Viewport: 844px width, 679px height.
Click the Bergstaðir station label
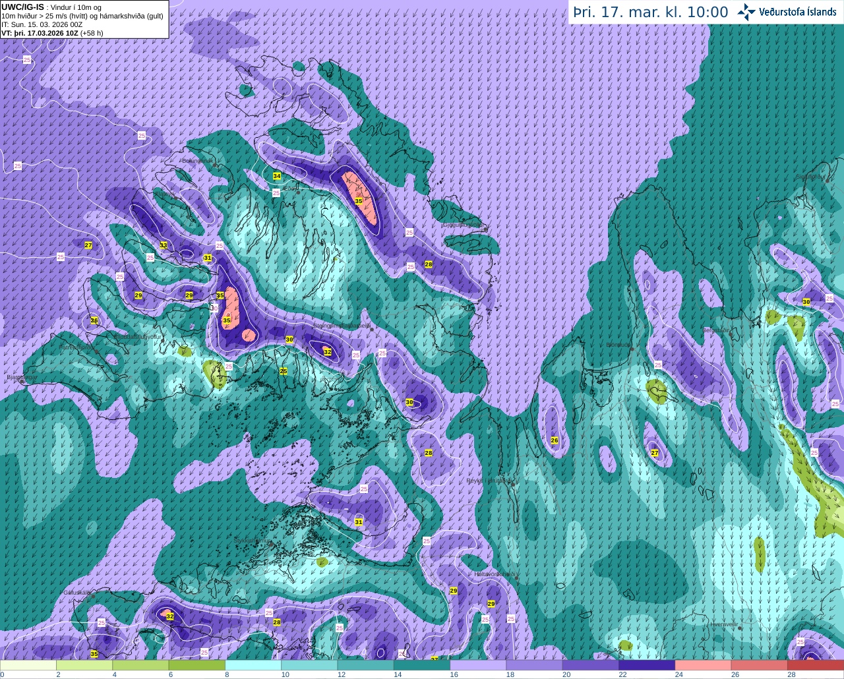coord(716,330)
